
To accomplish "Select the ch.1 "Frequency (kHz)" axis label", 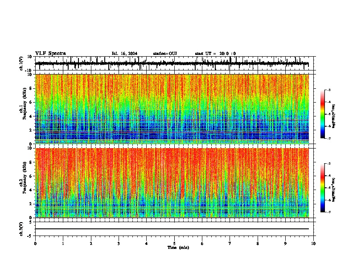I will (x=25, y=103).
